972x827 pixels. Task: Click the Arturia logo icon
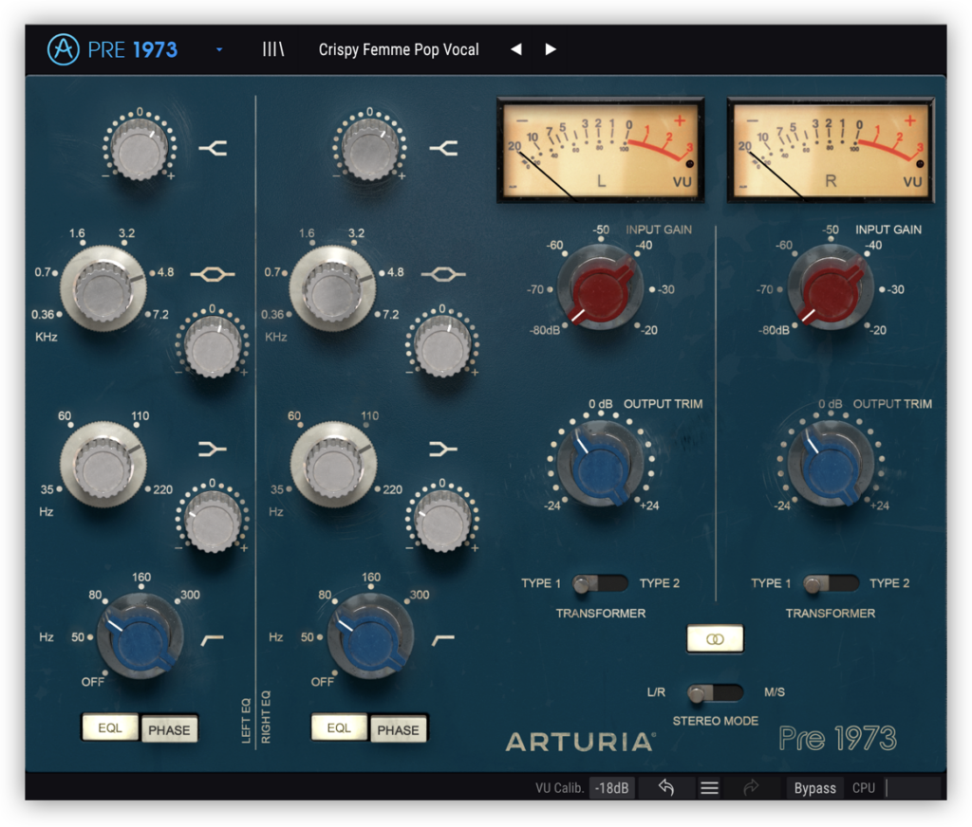coord(64,49)
